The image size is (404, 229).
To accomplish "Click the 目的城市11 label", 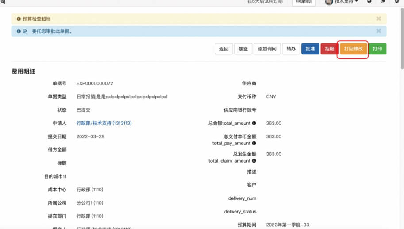I will (x=55, y=176).
